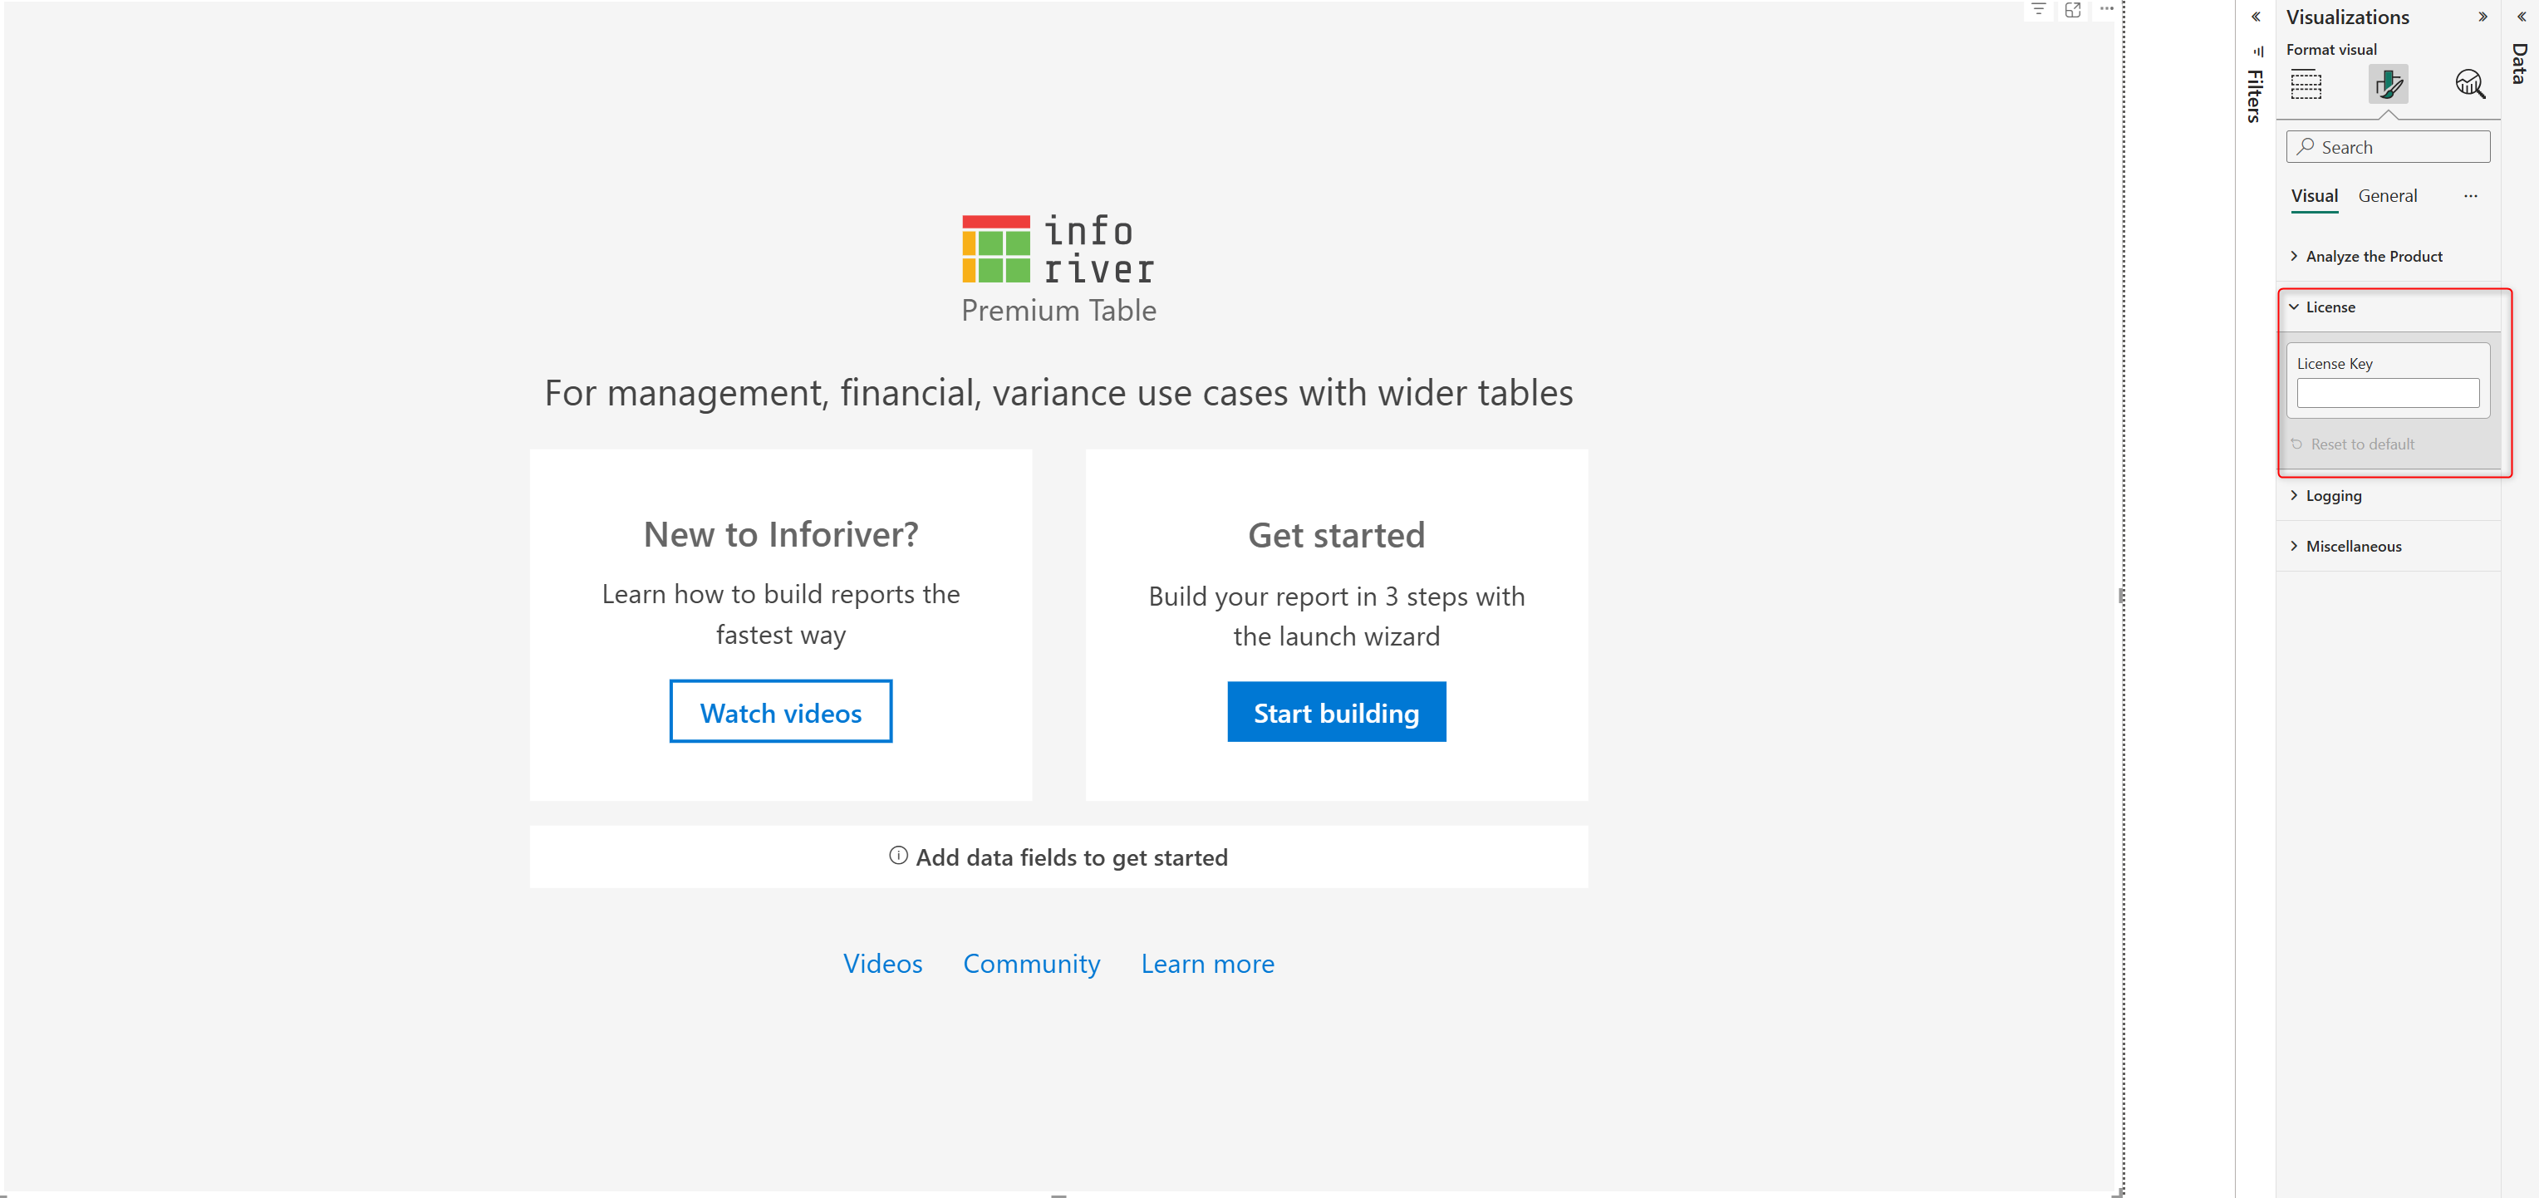Image resolution: width=2539 pixels, height=1198 pixels.
Task: Expand the Analyze the Product section
Action: click(x=2374, y=256)
